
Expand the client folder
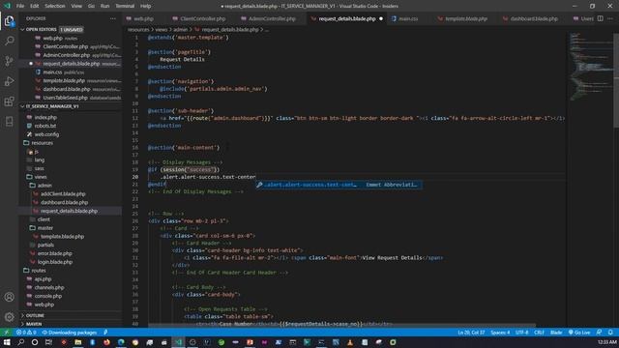[44, 219]
